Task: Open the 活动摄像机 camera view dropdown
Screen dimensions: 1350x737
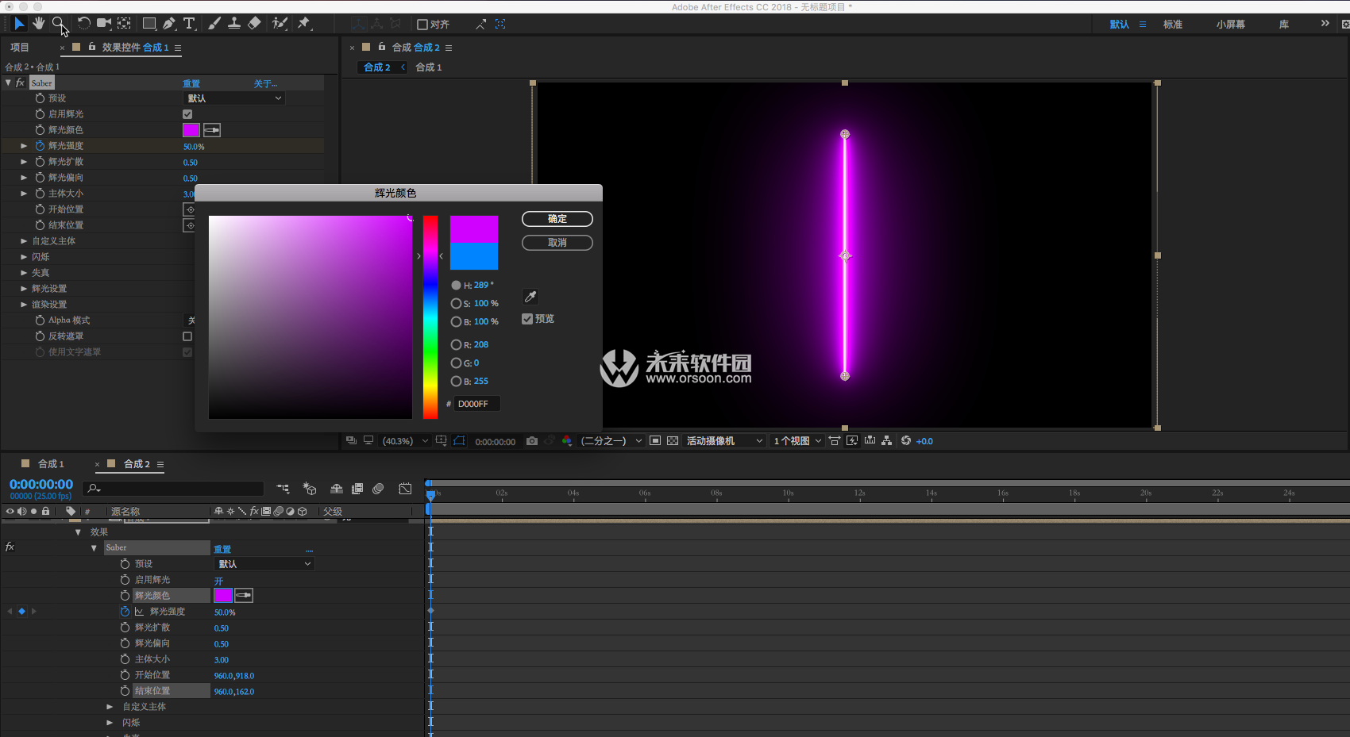Action: click(x=724, y=441)
